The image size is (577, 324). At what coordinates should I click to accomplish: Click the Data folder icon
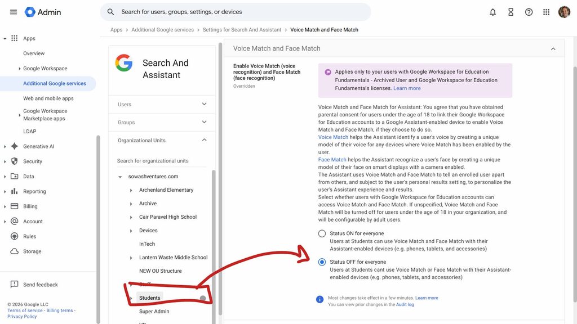[x=14, y=176]
